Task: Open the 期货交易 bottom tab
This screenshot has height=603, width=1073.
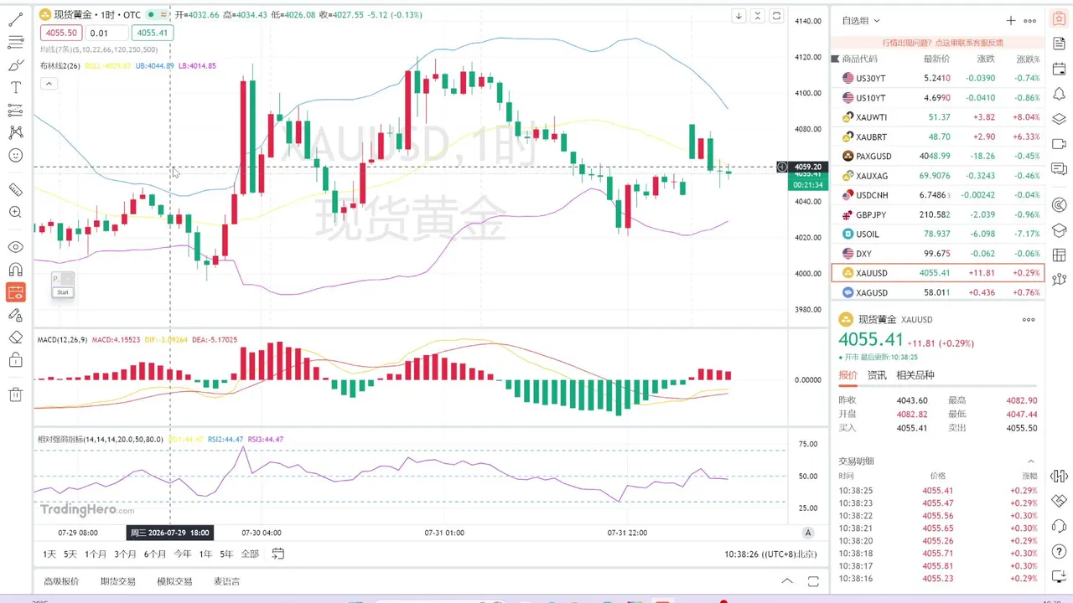Action: [118, 581]
